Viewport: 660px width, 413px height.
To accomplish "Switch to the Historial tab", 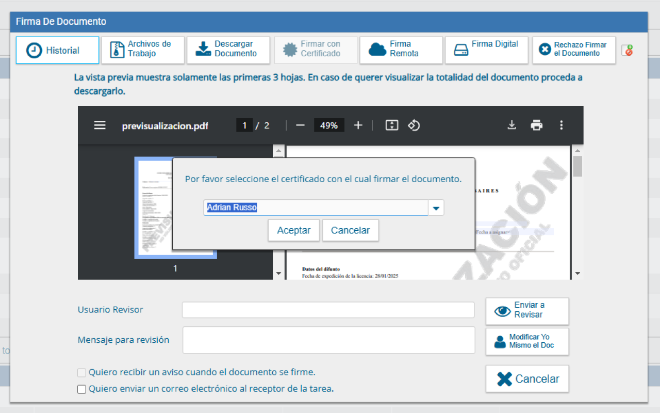I will tap(57, 50).
